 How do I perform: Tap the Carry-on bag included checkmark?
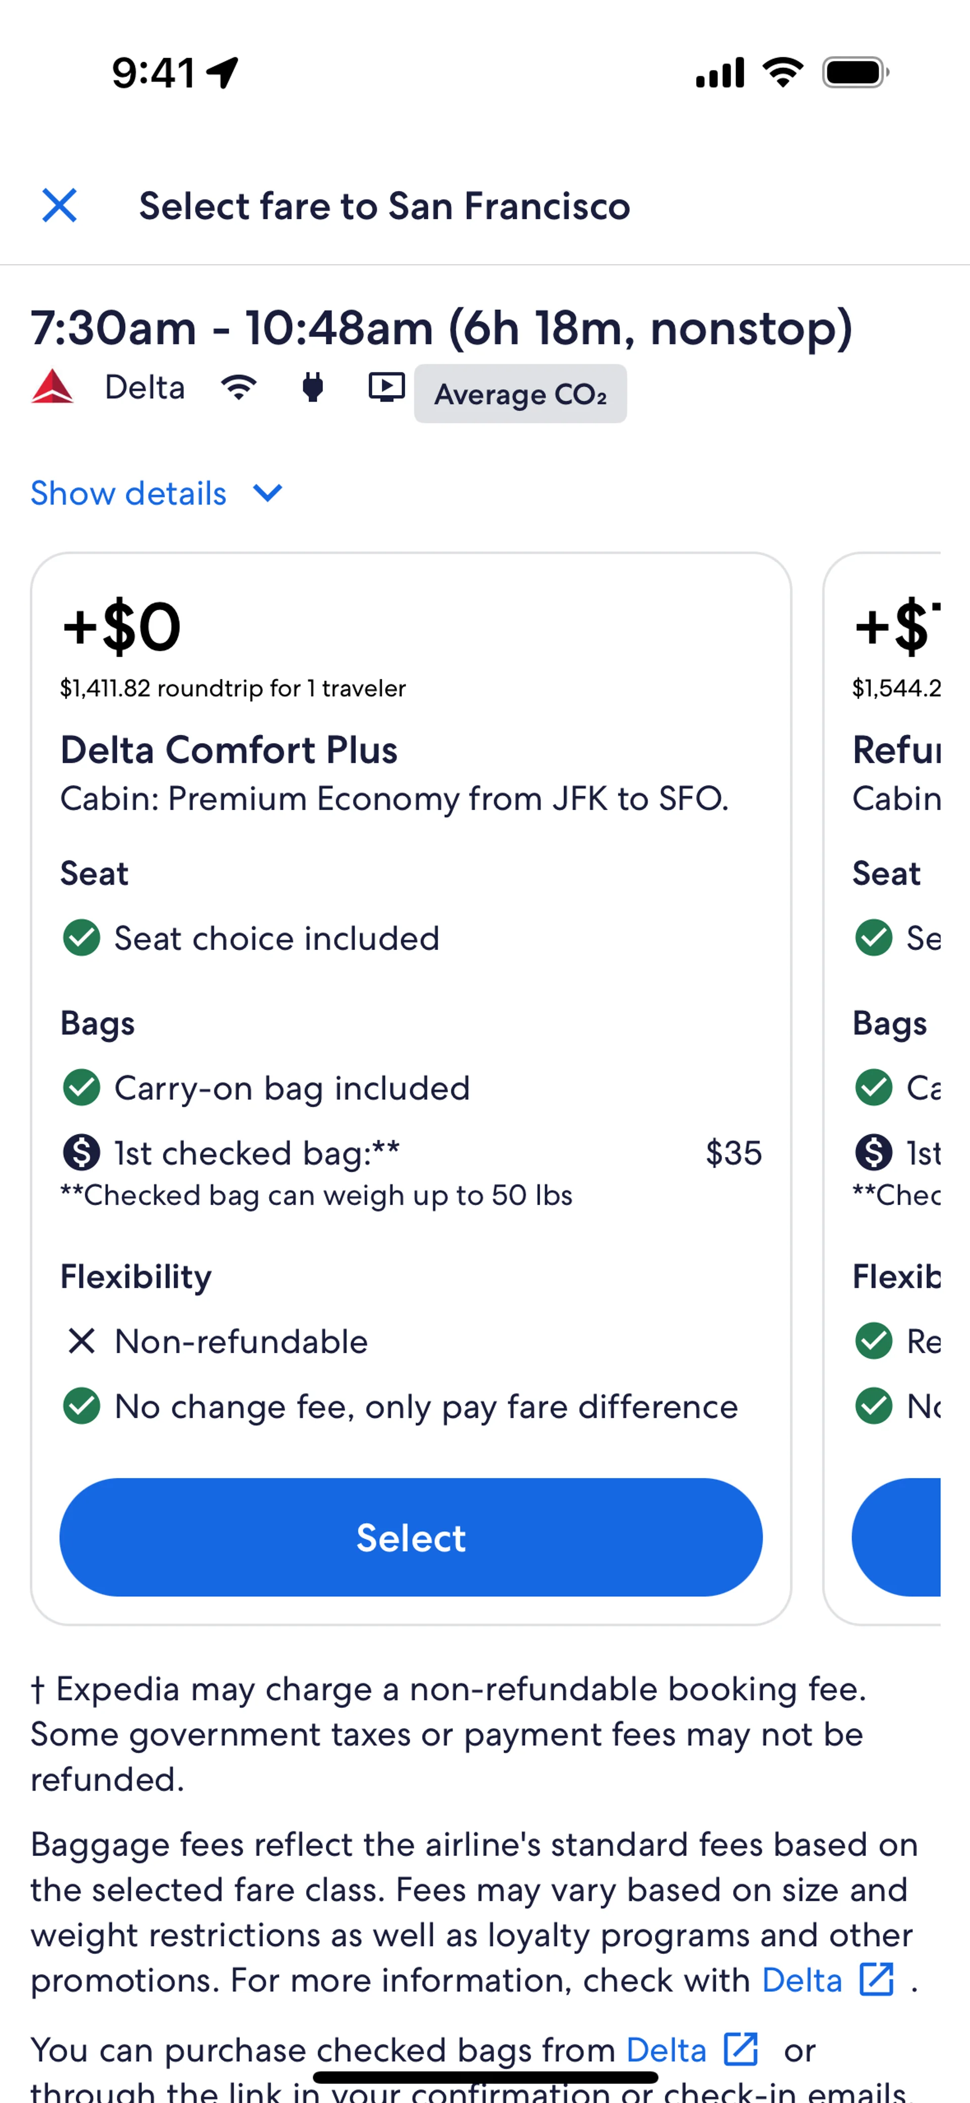tap(82, 1087)
